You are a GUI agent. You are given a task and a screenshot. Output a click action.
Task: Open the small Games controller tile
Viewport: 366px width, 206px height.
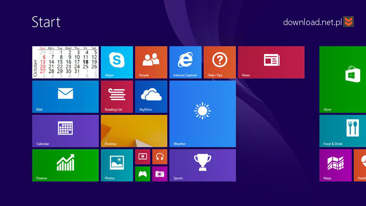click(143, 174)
